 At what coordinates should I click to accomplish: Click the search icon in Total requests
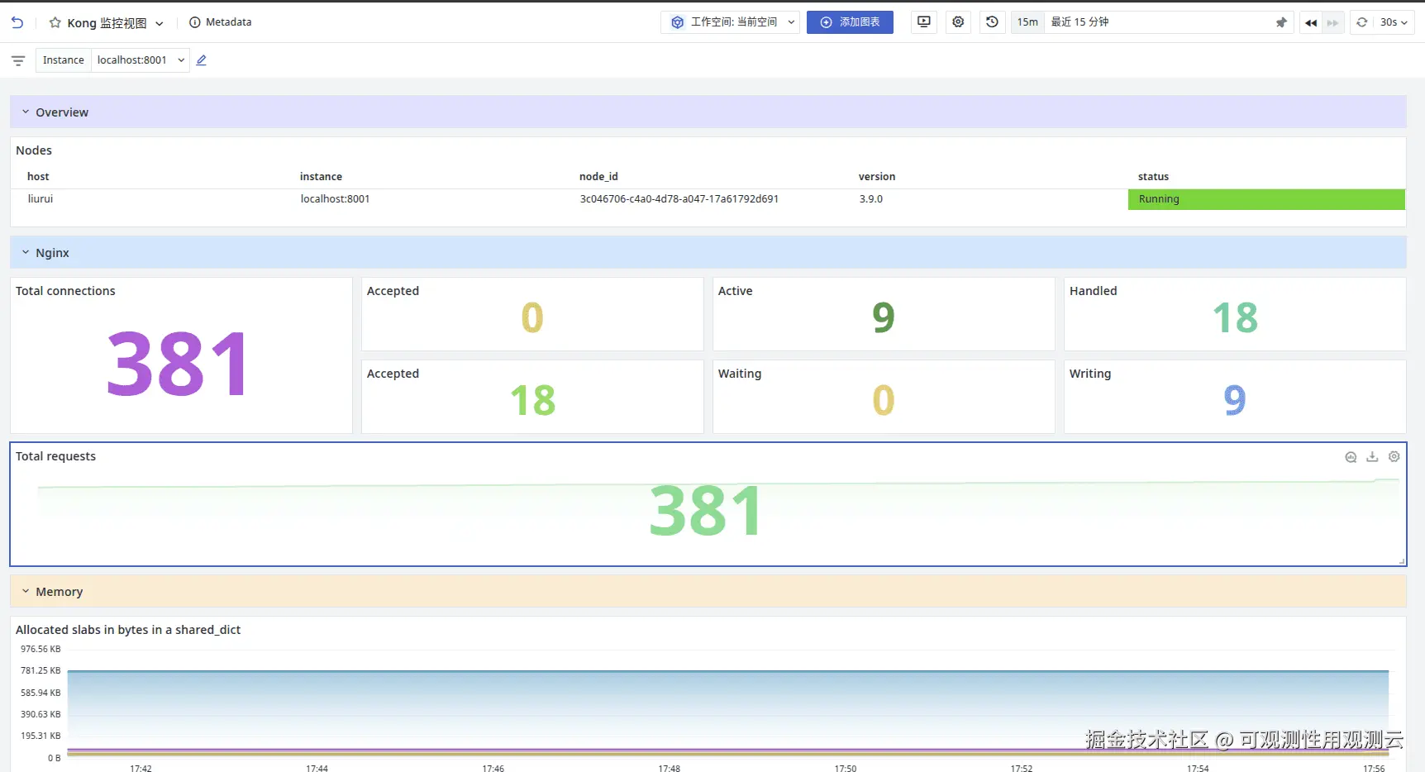tap(1351, 457)
